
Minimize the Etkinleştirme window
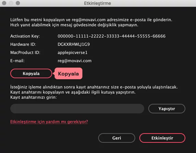(11, 3)
